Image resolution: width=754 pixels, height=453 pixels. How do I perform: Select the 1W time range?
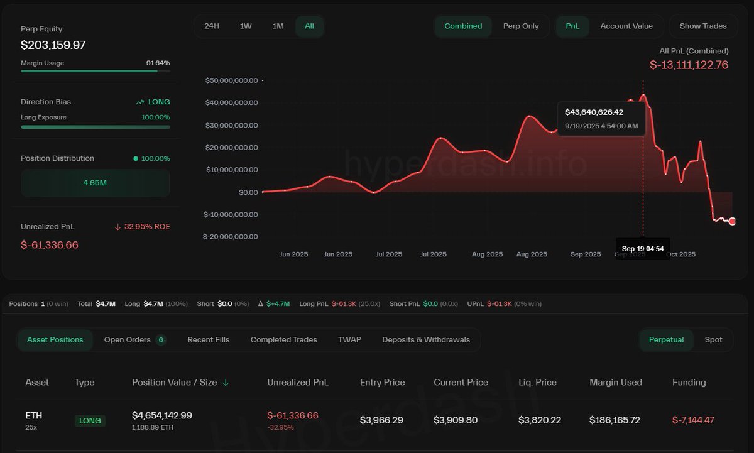[x=246, y=26]
